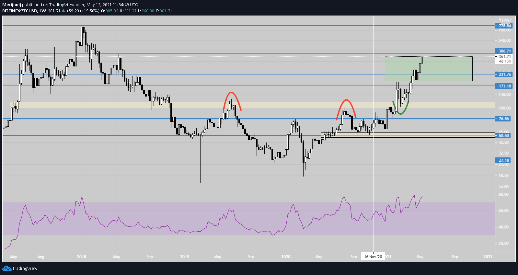
Task: Click the close value C:361.71
Action: pos(164,11)
